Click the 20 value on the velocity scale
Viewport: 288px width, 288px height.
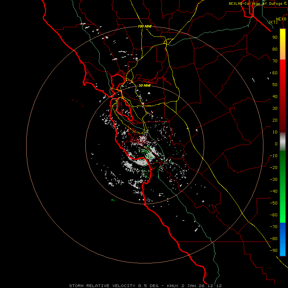click(275, 120)
